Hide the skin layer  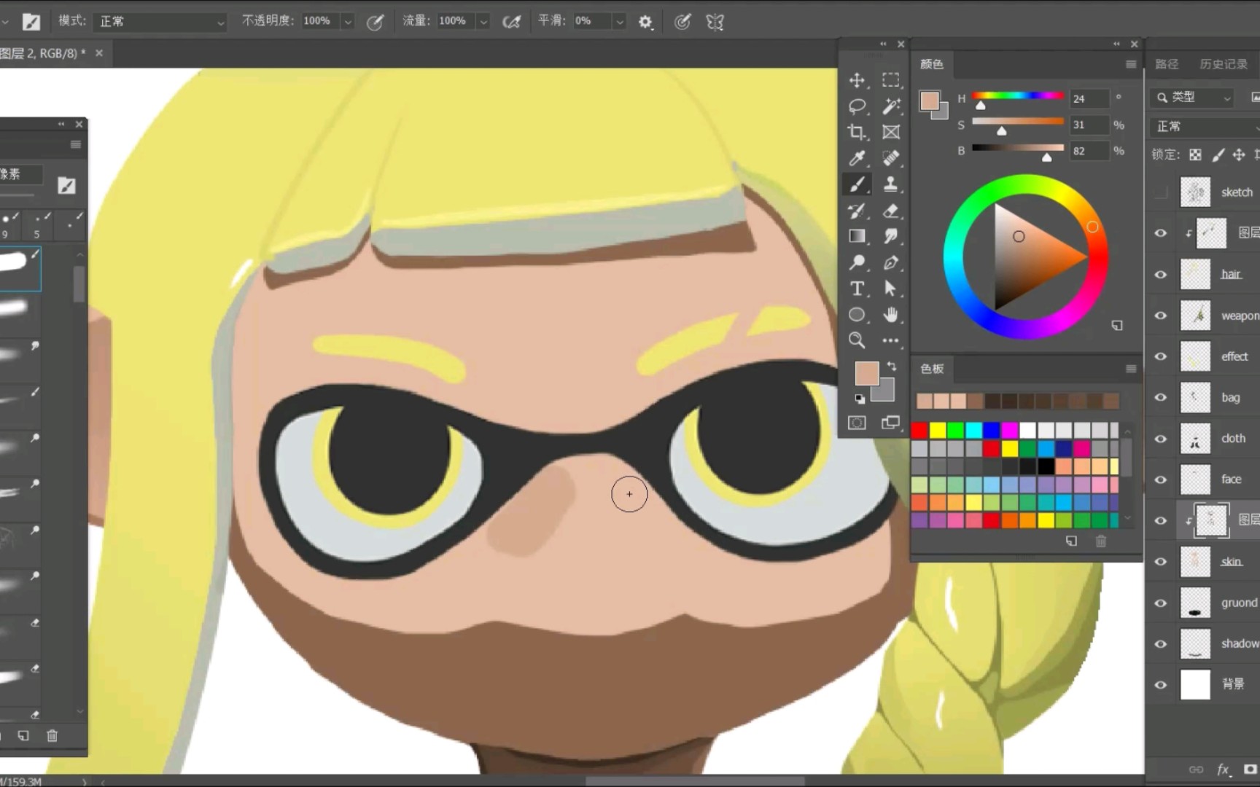point(1161,562)
